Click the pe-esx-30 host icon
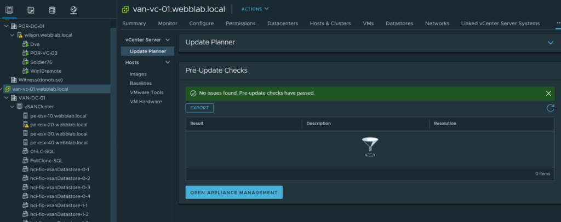 click(25, 134)
